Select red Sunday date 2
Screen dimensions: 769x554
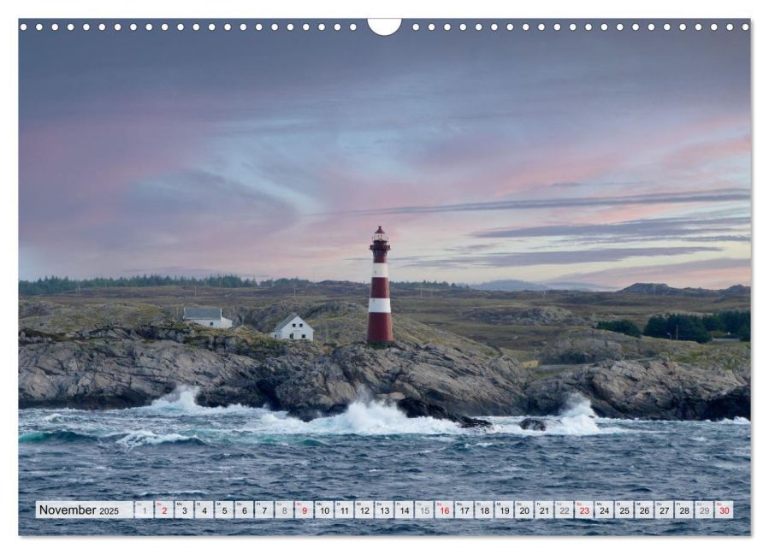(x=164, y=510)
